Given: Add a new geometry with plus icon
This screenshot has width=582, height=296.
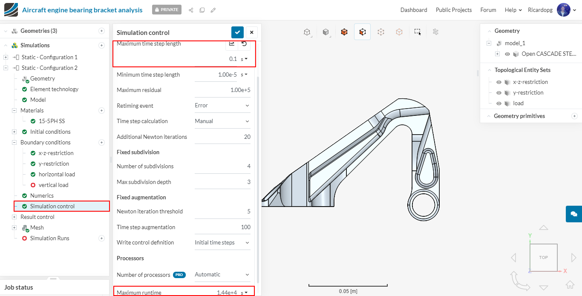Looking at the screenshot, I should [101, 31].
